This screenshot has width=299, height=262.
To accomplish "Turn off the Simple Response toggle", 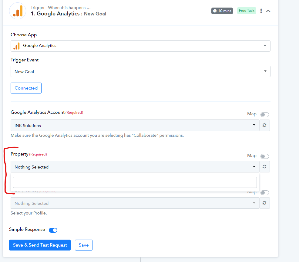I will 53,230.
